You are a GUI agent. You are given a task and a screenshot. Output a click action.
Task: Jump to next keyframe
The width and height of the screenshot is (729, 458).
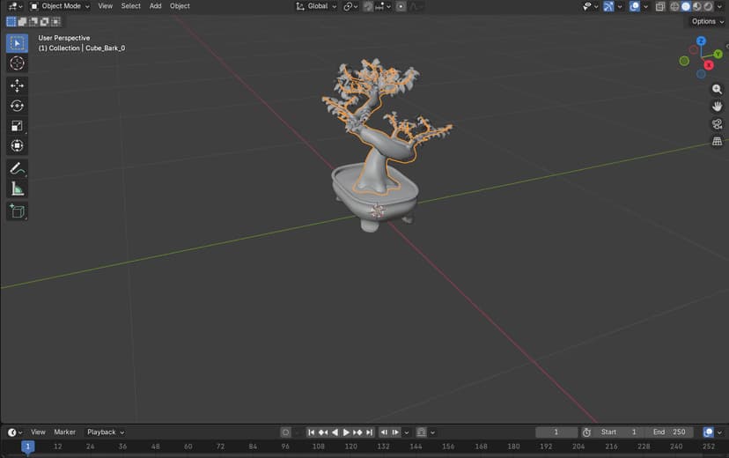coord(357,432)
